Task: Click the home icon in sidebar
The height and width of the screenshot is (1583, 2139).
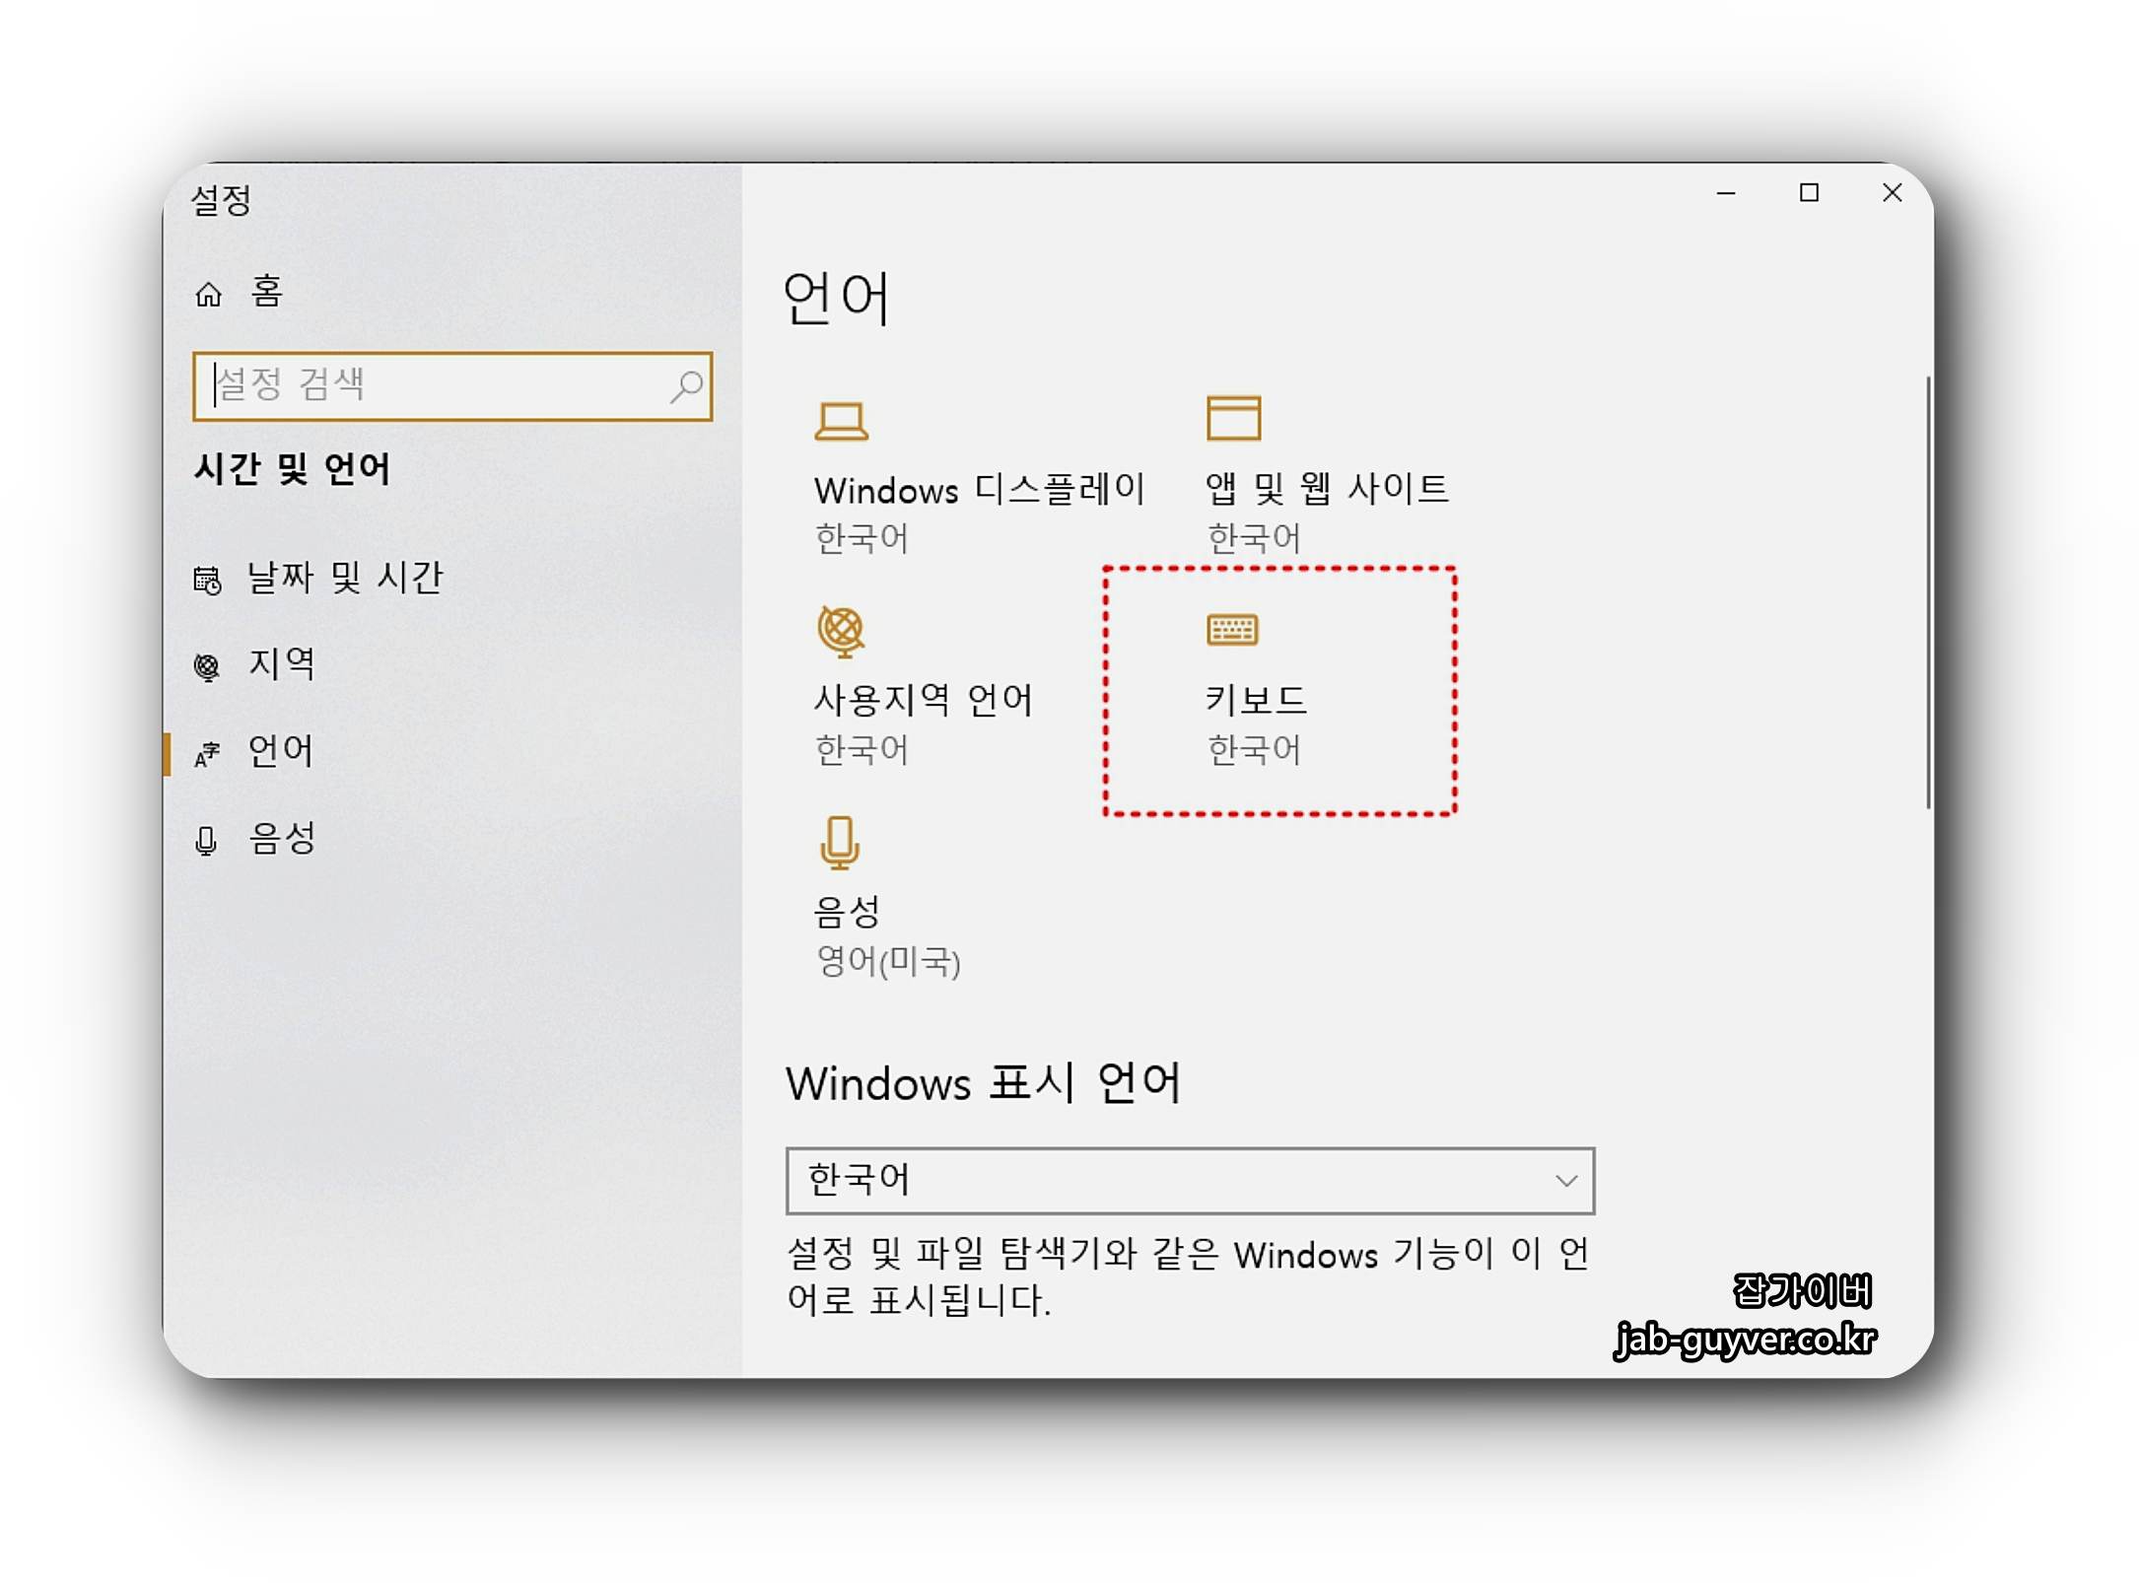Action: pyautogui.click(x=208, y=294)
